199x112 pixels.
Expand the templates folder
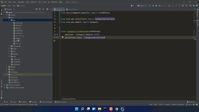click(x=7, y=72)
